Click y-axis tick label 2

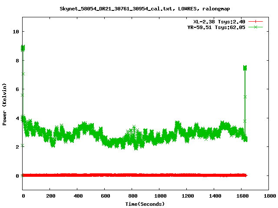coord(17,147)
